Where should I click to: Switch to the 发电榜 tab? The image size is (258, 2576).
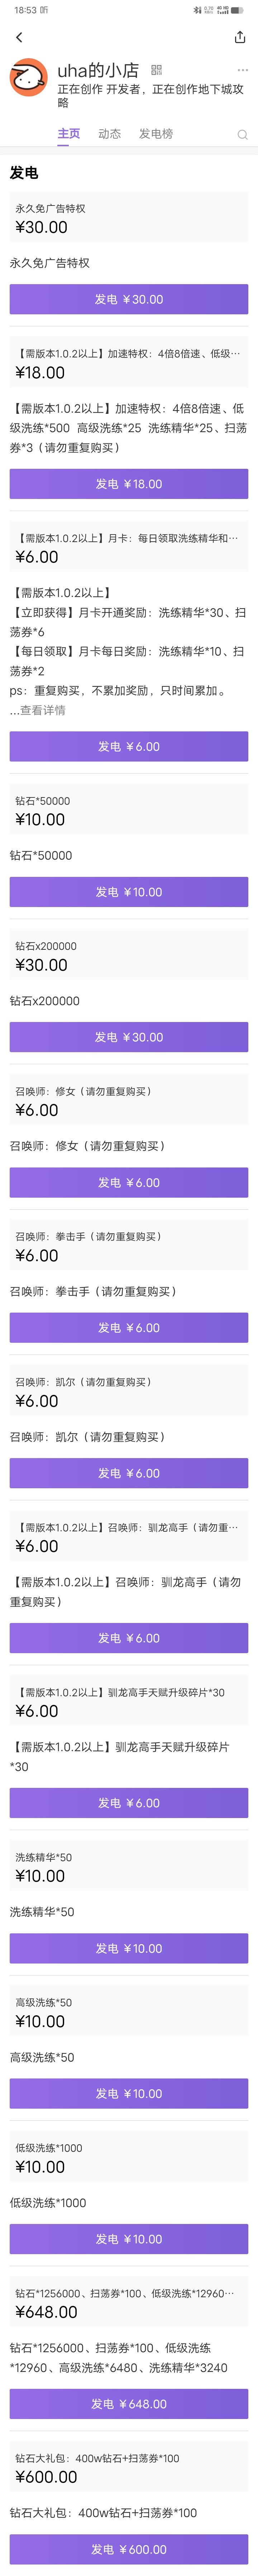[156, 134]
